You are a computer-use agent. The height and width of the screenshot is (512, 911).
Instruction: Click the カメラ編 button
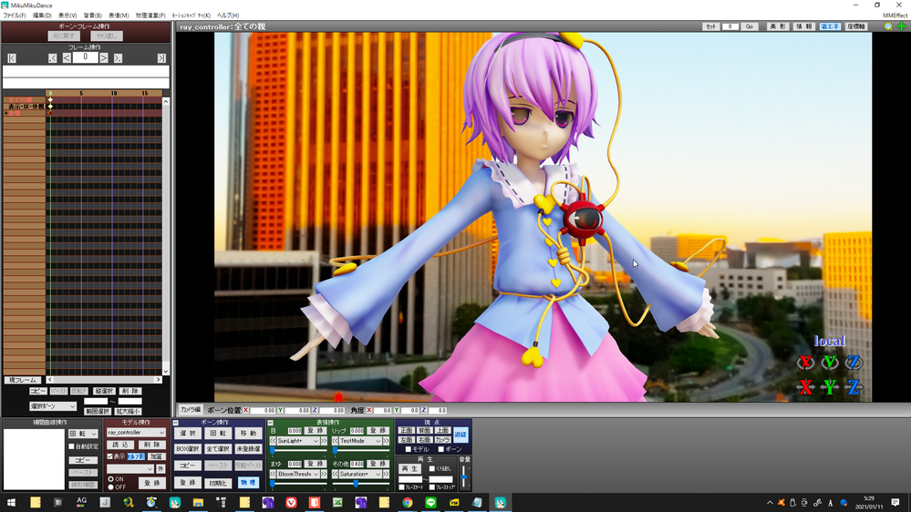(190, 410)
